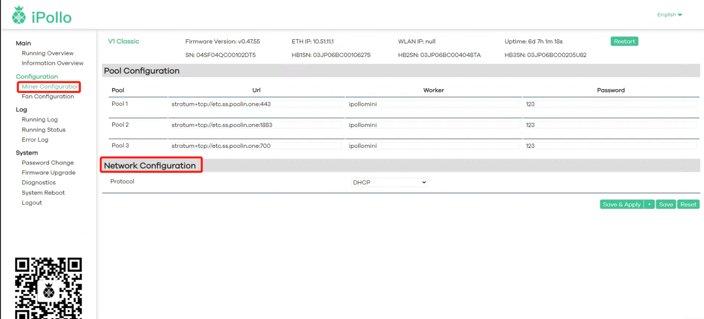Click the Pool 1 Url input field
The width and height of the screenshot is (704, 319).
point(255,104)
